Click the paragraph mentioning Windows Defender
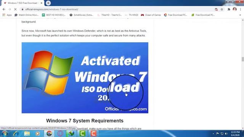Image resolution: width=244 pixels, height=137 pixels. click(84, 33)
